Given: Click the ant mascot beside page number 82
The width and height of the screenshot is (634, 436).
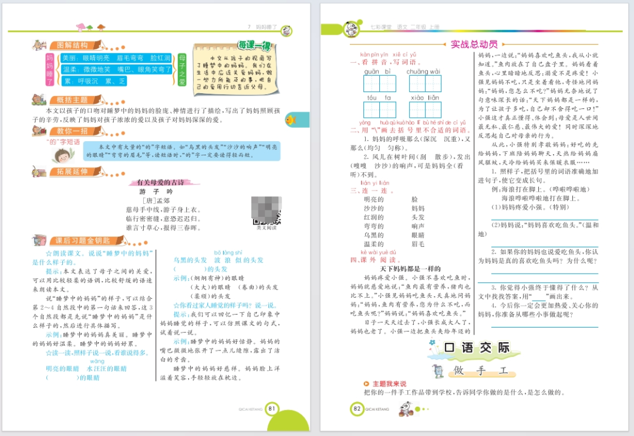Looking at the screenshot, I should coord(406,409).
